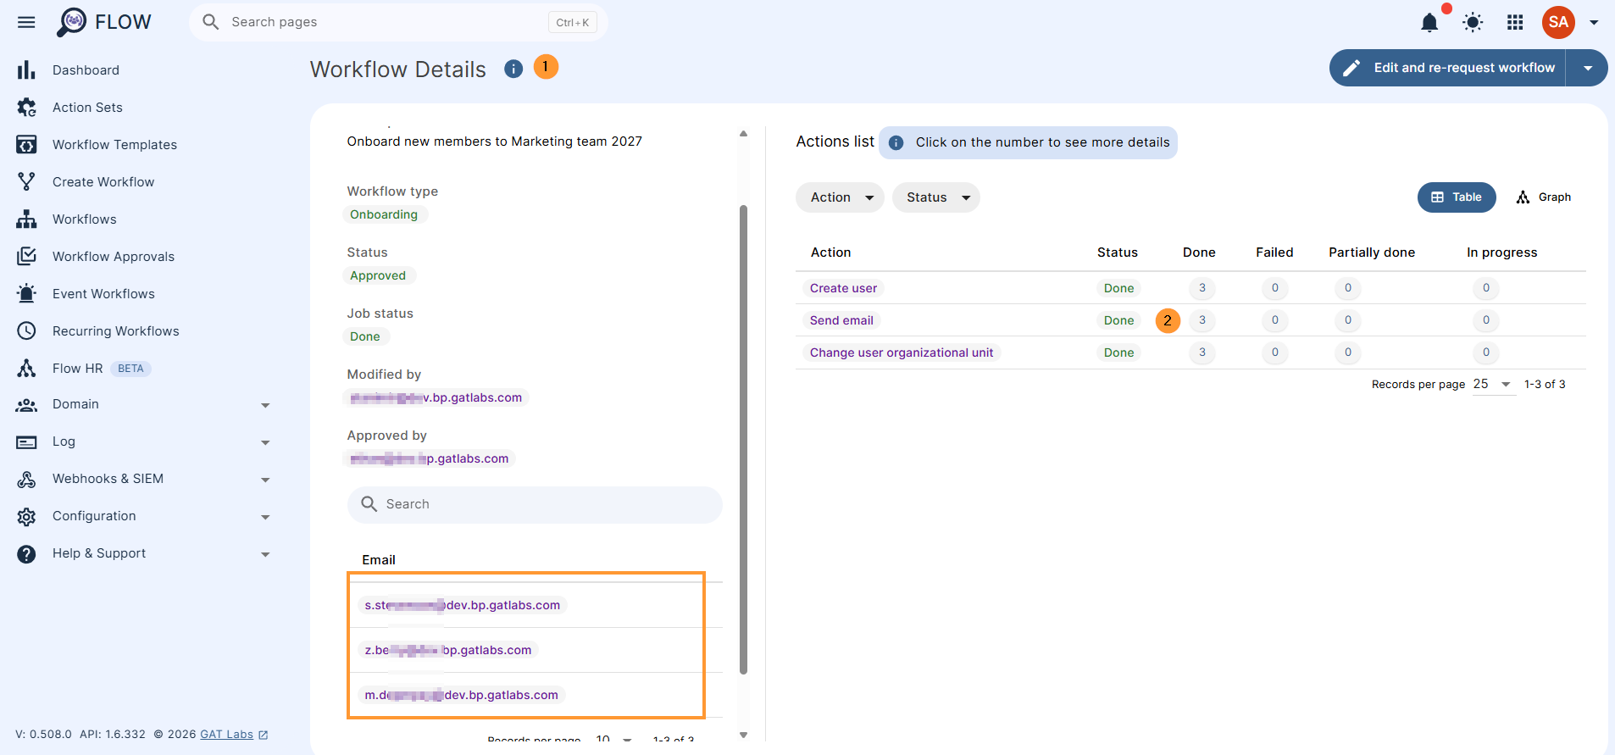Viewport: 1615px width, 755px height.
Task: Click the Action Sets gear icon
Action: [26, 107]
